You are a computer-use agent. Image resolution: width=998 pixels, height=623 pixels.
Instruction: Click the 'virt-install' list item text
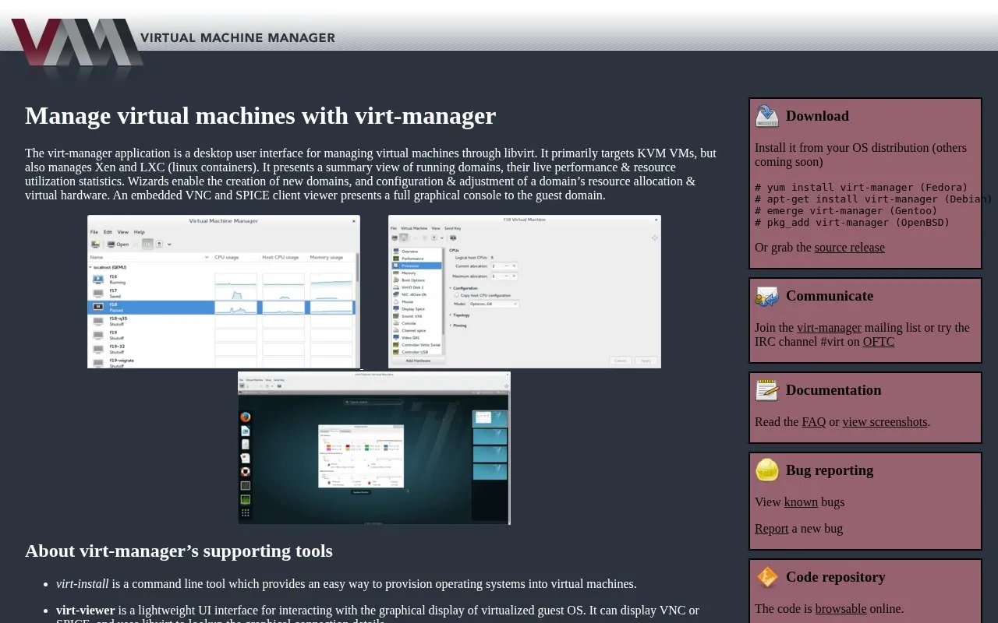click(x=83, y=584)
